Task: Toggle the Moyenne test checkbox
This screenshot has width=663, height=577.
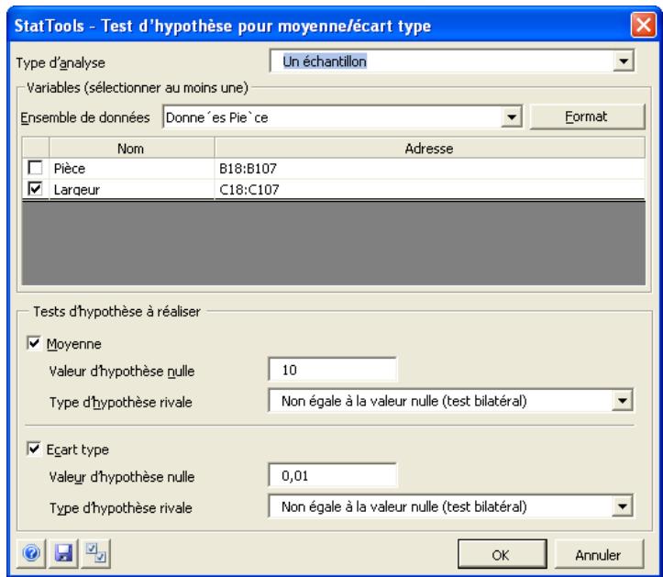Action: point(34,343)
